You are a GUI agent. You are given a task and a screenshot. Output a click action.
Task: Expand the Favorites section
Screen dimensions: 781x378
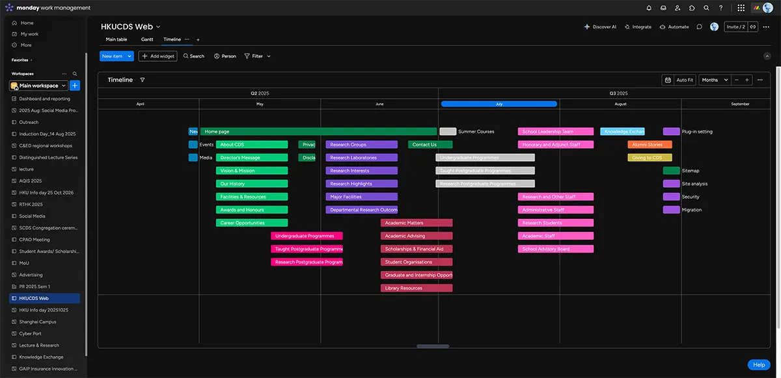21,60
